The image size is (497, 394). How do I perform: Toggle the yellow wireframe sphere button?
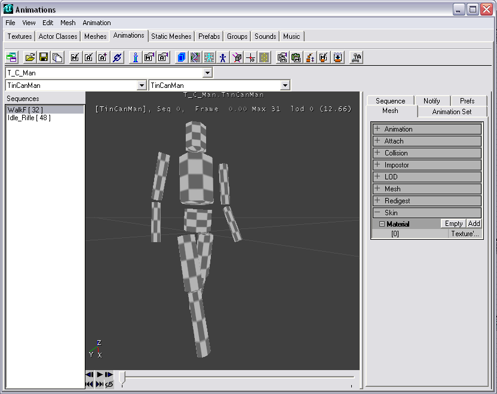[x=265, y=57]
